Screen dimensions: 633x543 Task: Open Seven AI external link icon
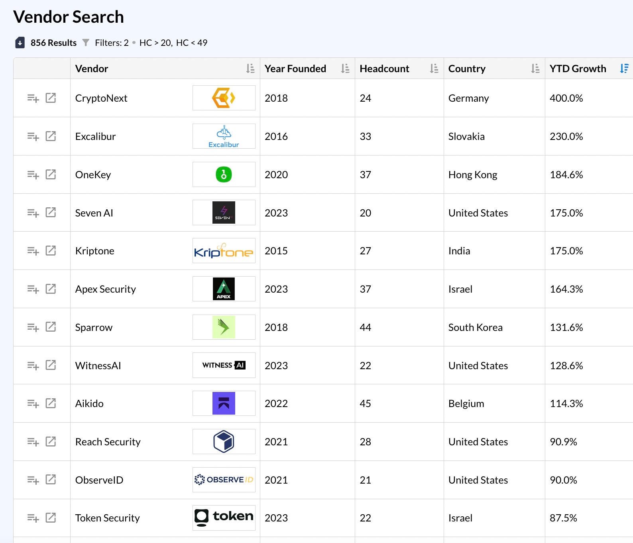pyautogui.click(x=51, y=212)
